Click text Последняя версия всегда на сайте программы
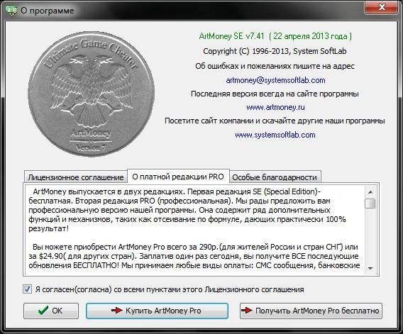403x334 pixels. (x=275, y=94)
